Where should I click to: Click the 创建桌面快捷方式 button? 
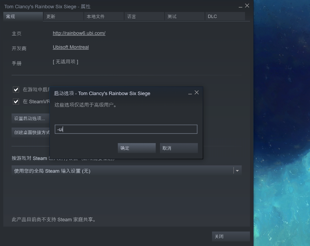[30, 132]
